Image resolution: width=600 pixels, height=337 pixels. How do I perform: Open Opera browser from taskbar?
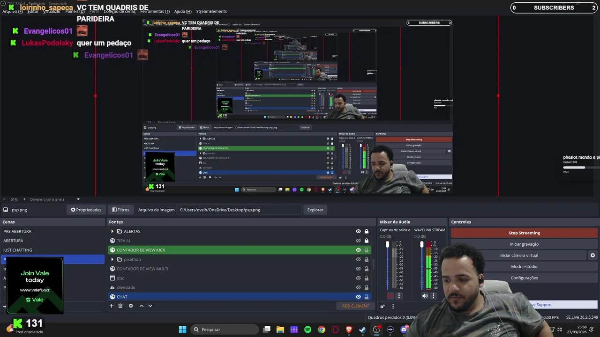coord(335,330)
